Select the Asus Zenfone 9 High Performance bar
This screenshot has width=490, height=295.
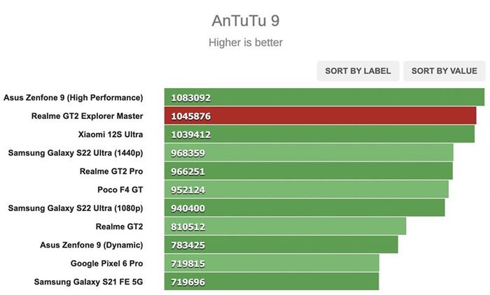point(324,97)
